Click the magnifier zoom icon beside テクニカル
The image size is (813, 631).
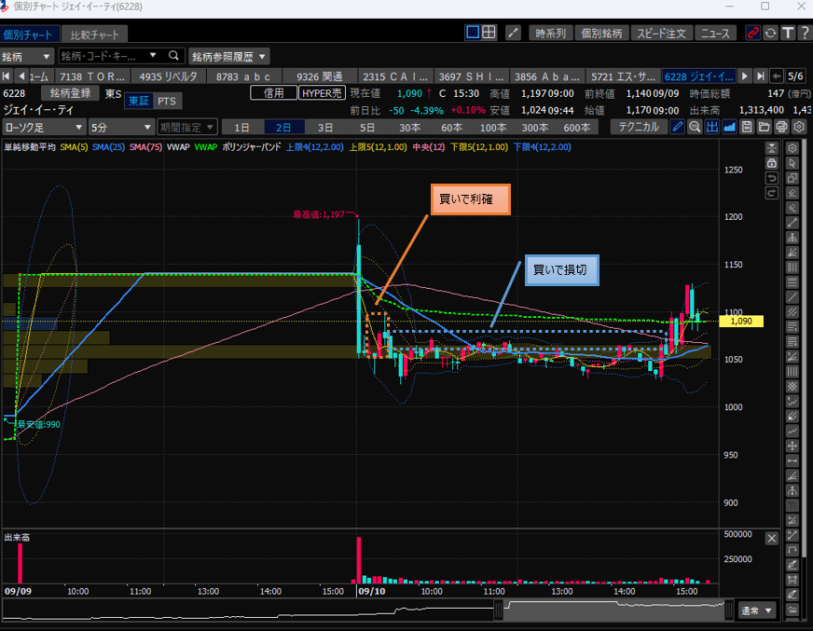pos(695,127)
